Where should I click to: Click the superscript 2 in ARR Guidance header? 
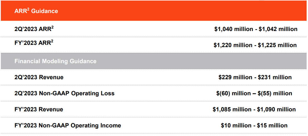pos(28,9)
